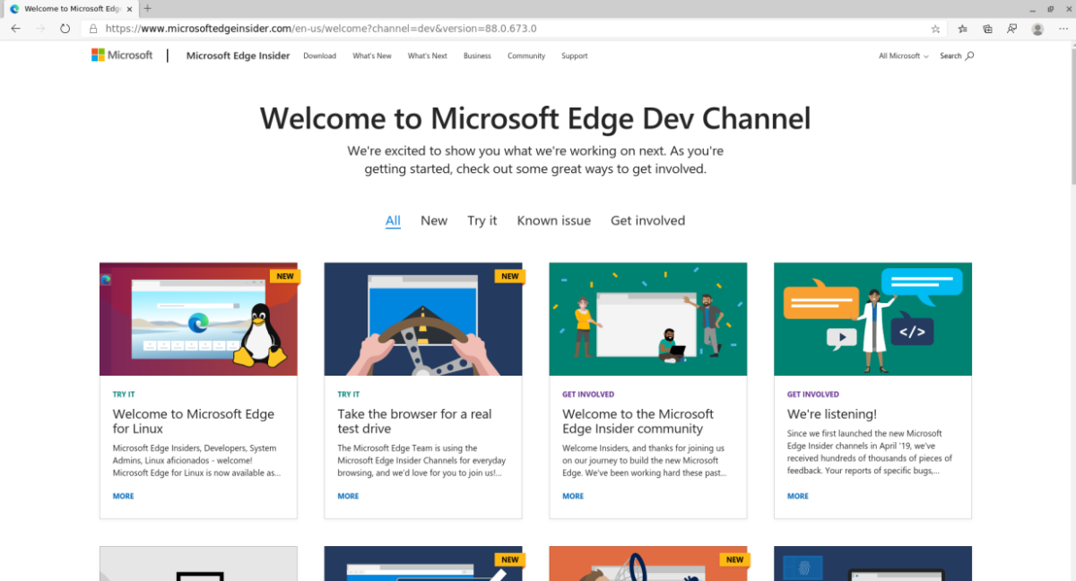Expand the All Microsoft dropdown
Image resolution: width=1076 pixels, height=581 pixels.
pyautogui.click(x=903, y=56)
